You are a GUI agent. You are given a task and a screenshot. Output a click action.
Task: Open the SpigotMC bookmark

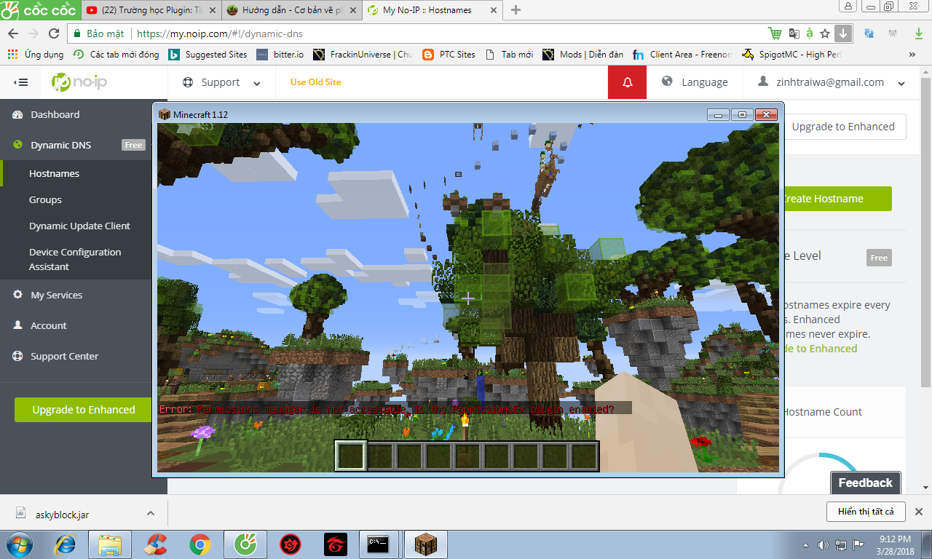coord(791,55)
